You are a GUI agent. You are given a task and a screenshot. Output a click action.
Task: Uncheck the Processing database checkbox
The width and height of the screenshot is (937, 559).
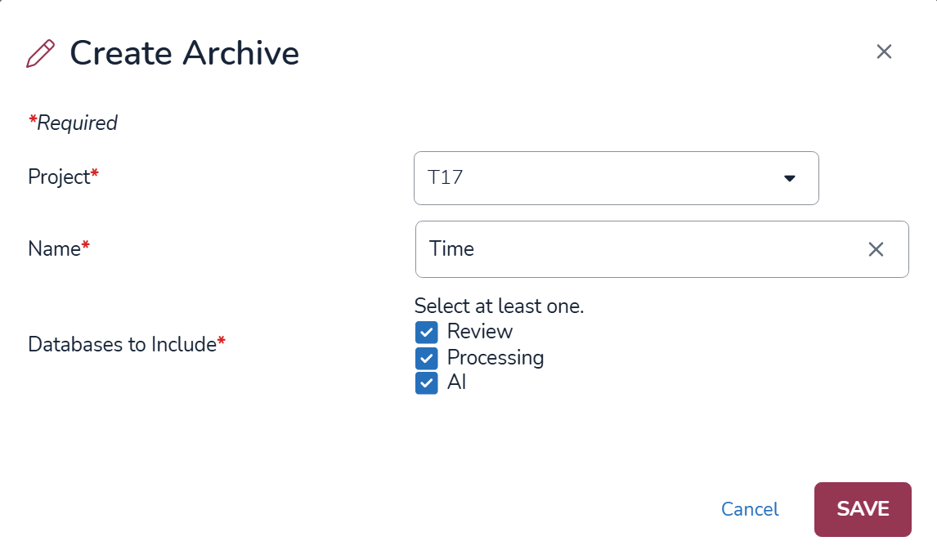click(426, 358)
